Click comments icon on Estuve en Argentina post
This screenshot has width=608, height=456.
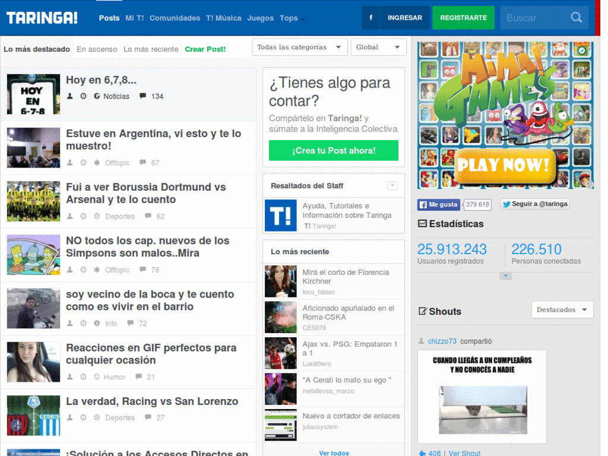[x=142, y=162]
